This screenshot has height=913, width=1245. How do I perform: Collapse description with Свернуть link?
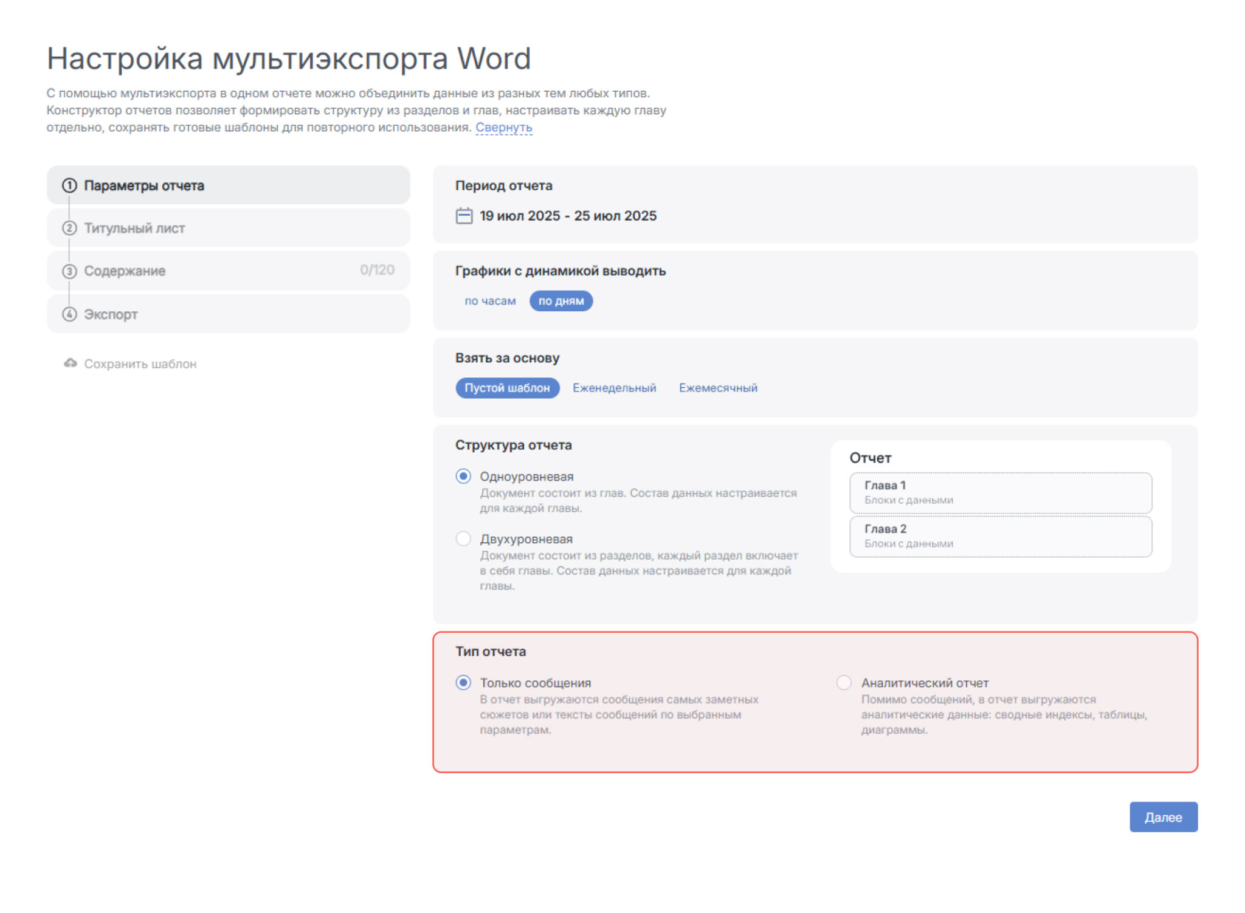(504, 128)
